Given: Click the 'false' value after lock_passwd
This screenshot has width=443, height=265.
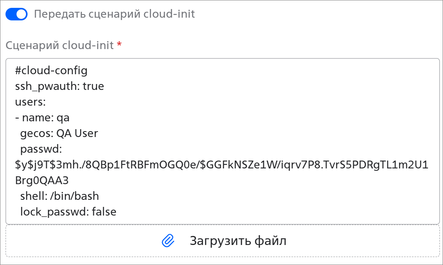Looking at the screenshot, I should (104, 212).
